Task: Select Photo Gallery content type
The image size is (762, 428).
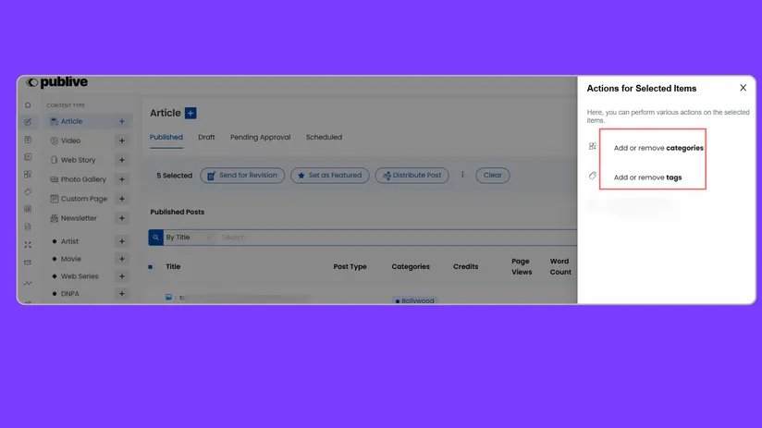Action: [81, 179]
